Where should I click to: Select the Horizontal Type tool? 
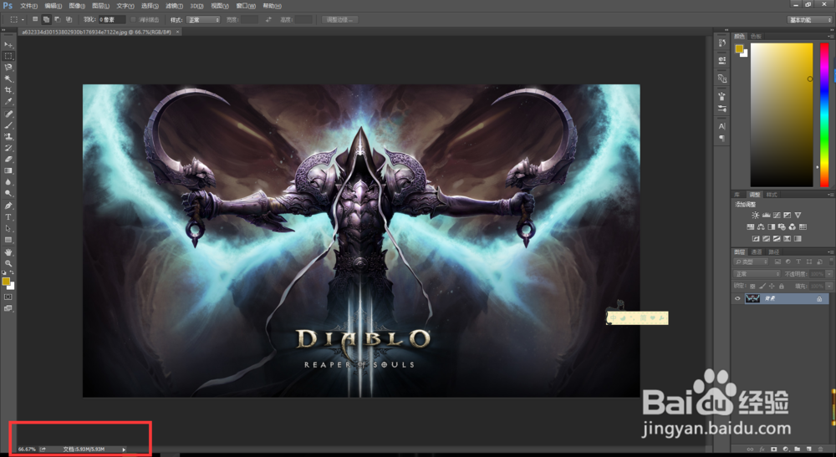pos(8,216)
